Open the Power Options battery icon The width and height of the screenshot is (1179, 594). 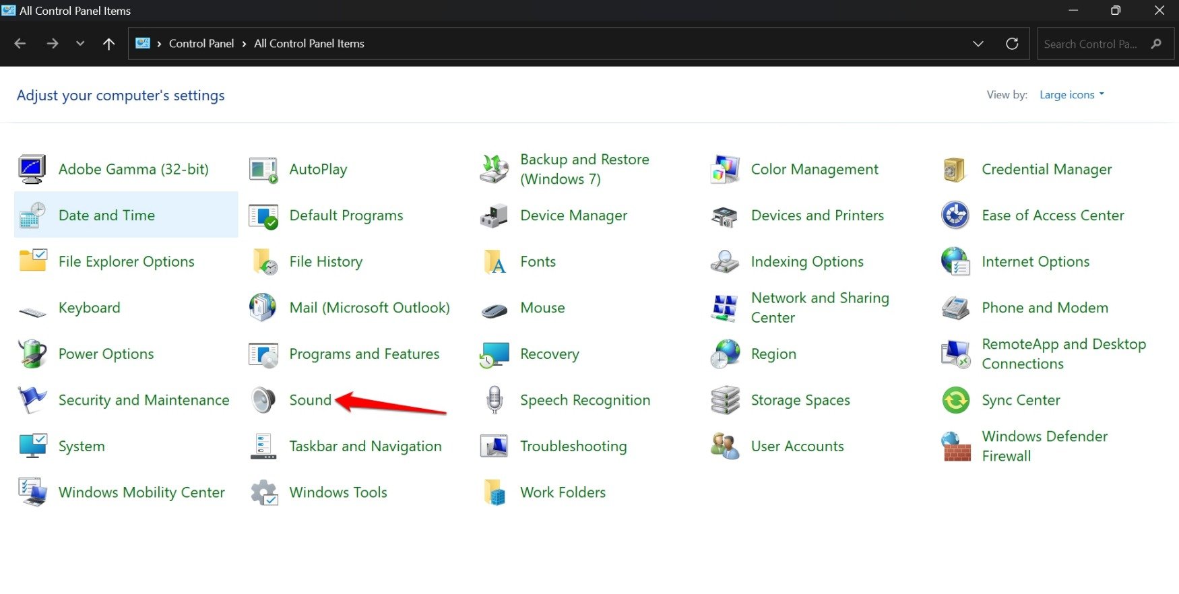pos(32,354)
